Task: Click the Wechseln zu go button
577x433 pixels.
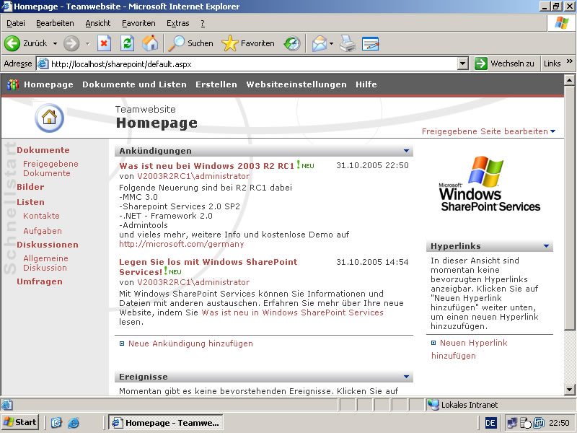Action: click(505, 64)
